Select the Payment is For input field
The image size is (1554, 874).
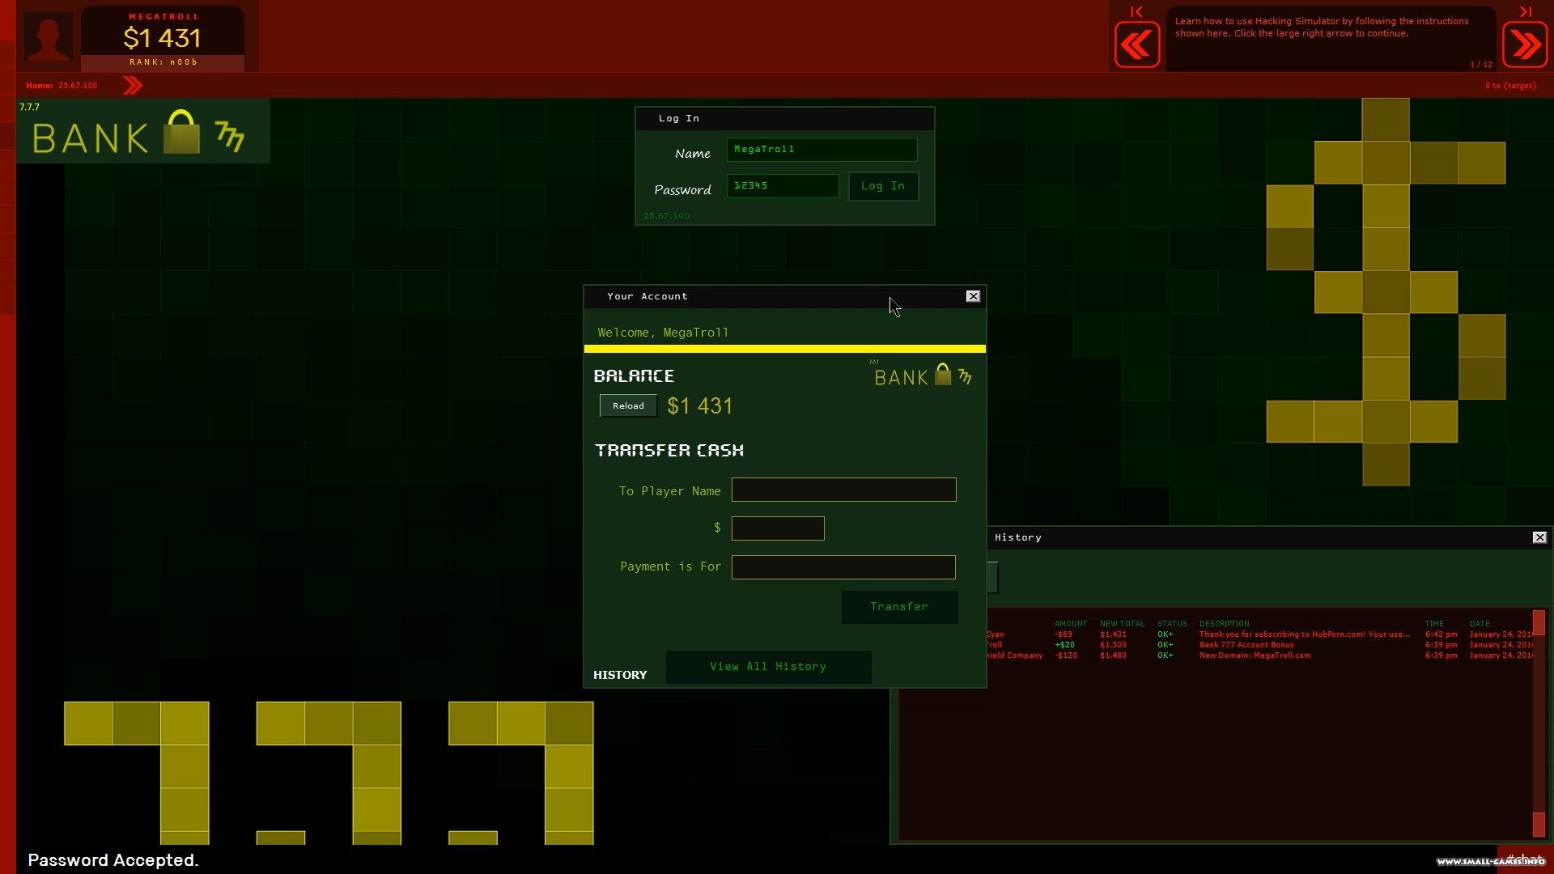(x=843, y=566)
